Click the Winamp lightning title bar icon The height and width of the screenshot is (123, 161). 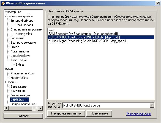point(3,3)
